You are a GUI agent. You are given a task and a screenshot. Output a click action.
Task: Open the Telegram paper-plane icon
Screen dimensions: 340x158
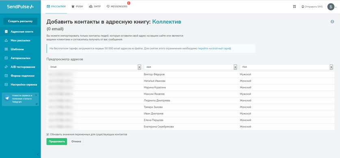(x=7, y=98)
